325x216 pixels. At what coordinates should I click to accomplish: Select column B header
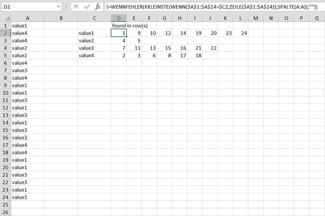tap(61, 18)
